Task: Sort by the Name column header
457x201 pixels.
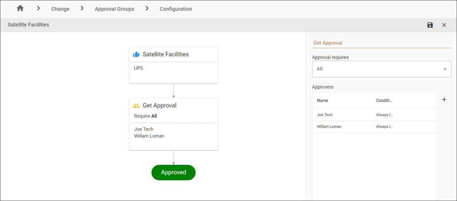Action: pyautogui.click(x=323, y=100)
